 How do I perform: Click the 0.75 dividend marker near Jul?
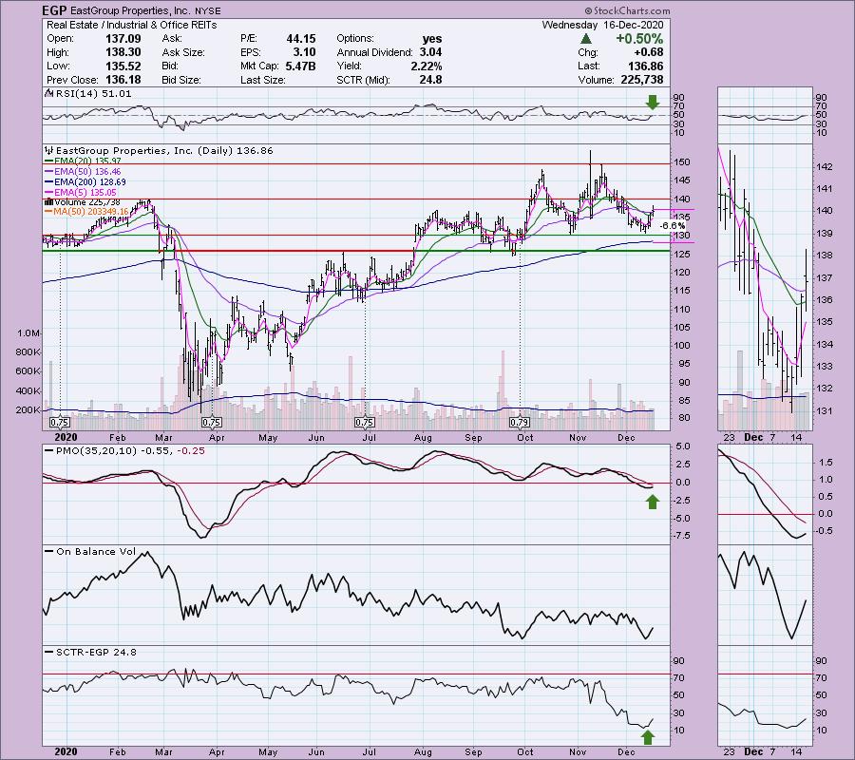point(364,422)
